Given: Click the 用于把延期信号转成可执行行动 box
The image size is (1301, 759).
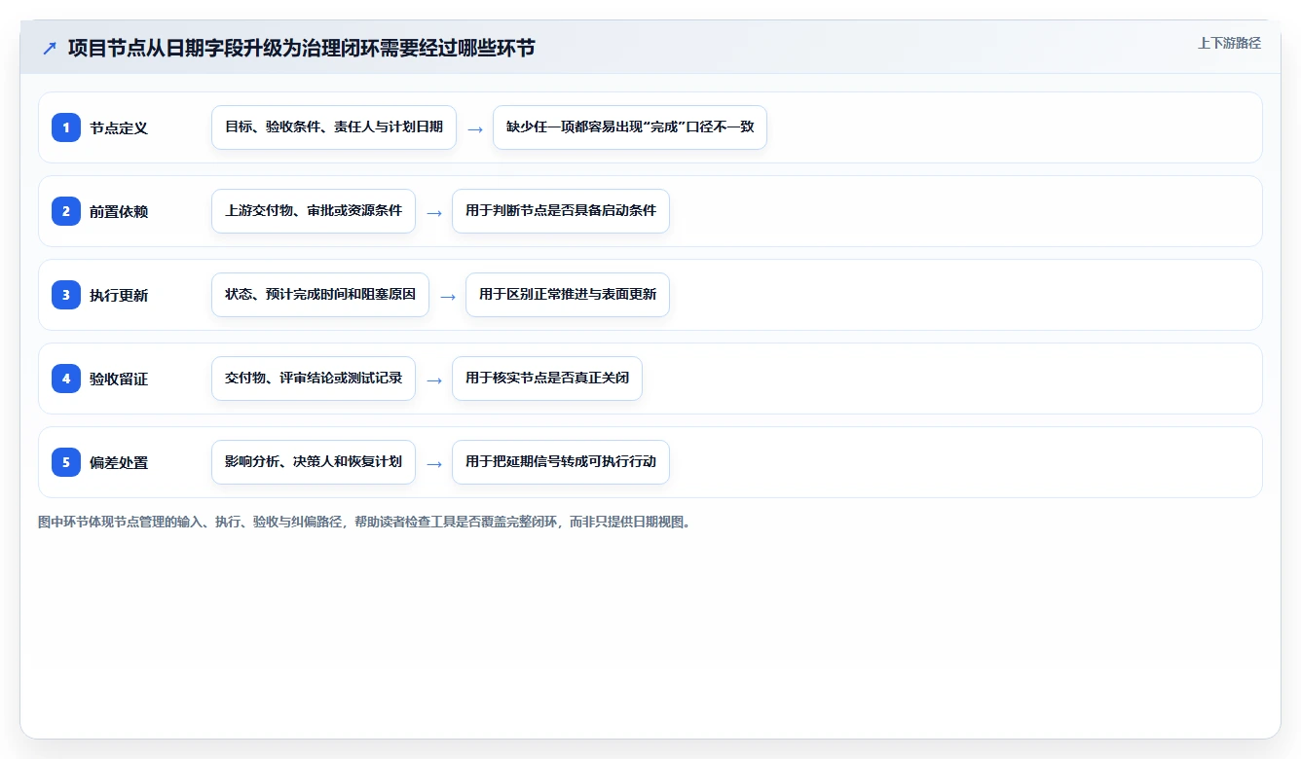Looking at the screenshot, I should [x=561, y=462].
